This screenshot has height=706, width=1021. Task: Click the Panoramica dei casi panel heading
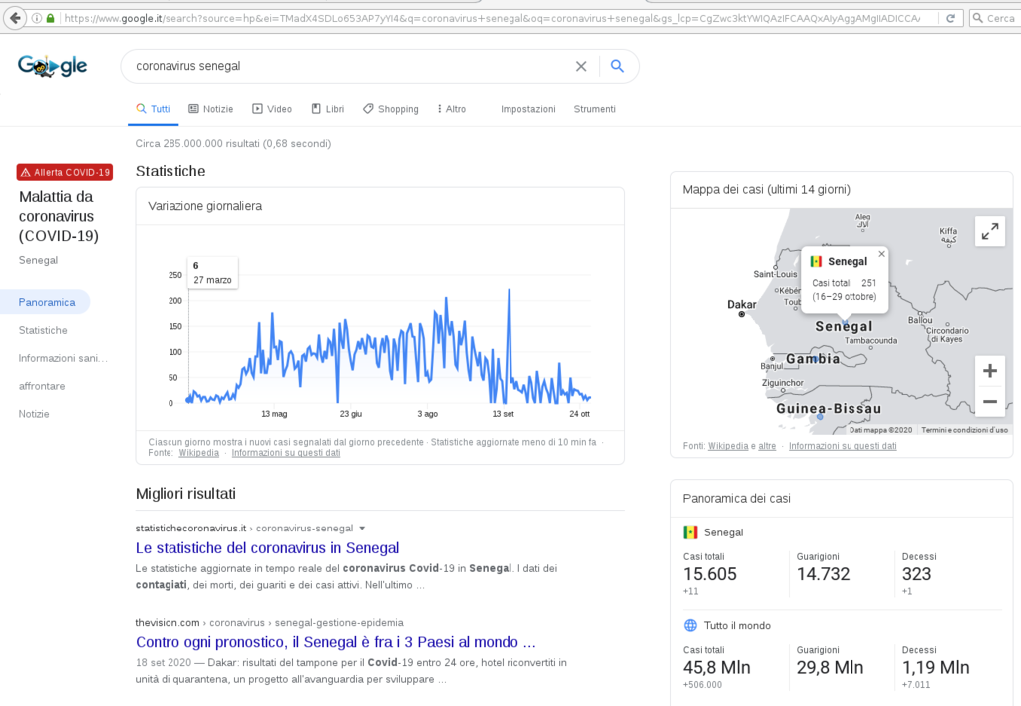(737, 499)
